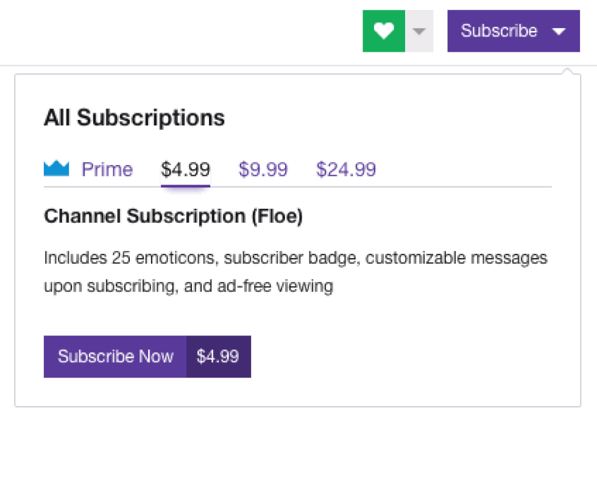Switch to the Prime subscription tab
This screenshot has width=597, height=478.
click(x=107, y=169)
